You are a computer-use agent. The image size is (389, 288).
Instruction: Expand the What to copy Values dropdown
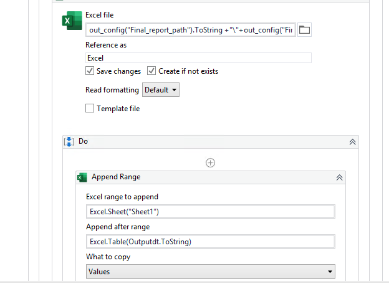[x=210, y=272]
